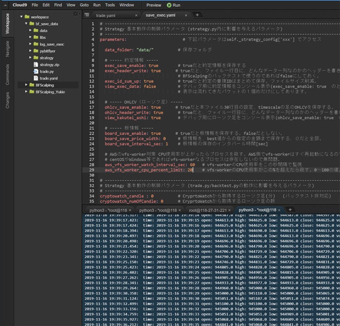Screen dimensions: 340x326
Task: Open the File menu
Action: pos(35,5)
